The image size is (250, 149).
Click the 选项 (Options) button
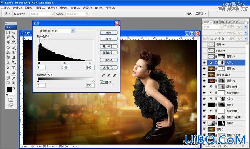point(109,67)
